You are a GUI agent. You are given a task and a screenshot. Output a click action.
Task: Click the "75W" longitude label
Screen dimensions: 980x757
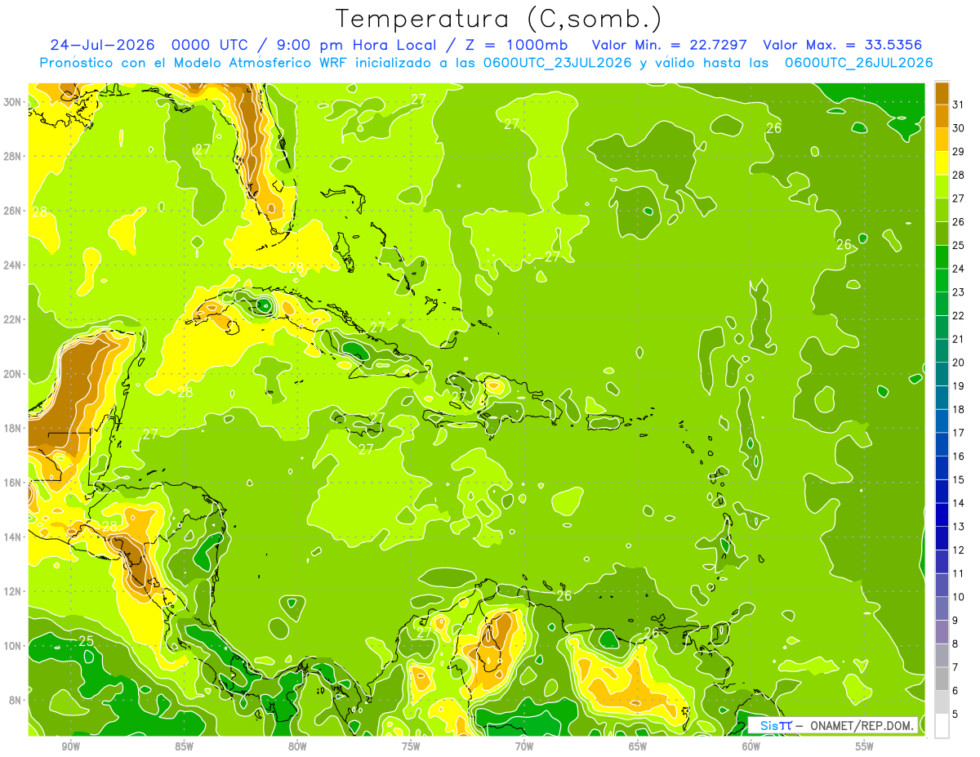pyautogui.click(x=411, y=746)
